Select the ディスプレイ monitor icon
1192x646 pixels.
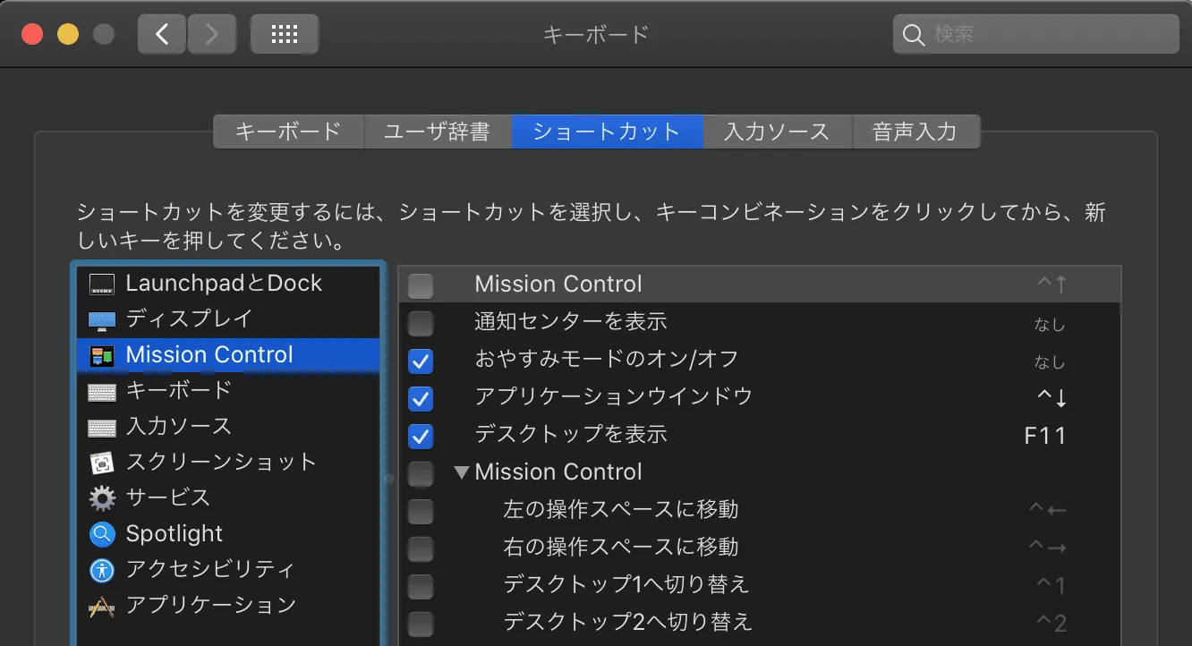pyautogui.click(x=102, y=319)
